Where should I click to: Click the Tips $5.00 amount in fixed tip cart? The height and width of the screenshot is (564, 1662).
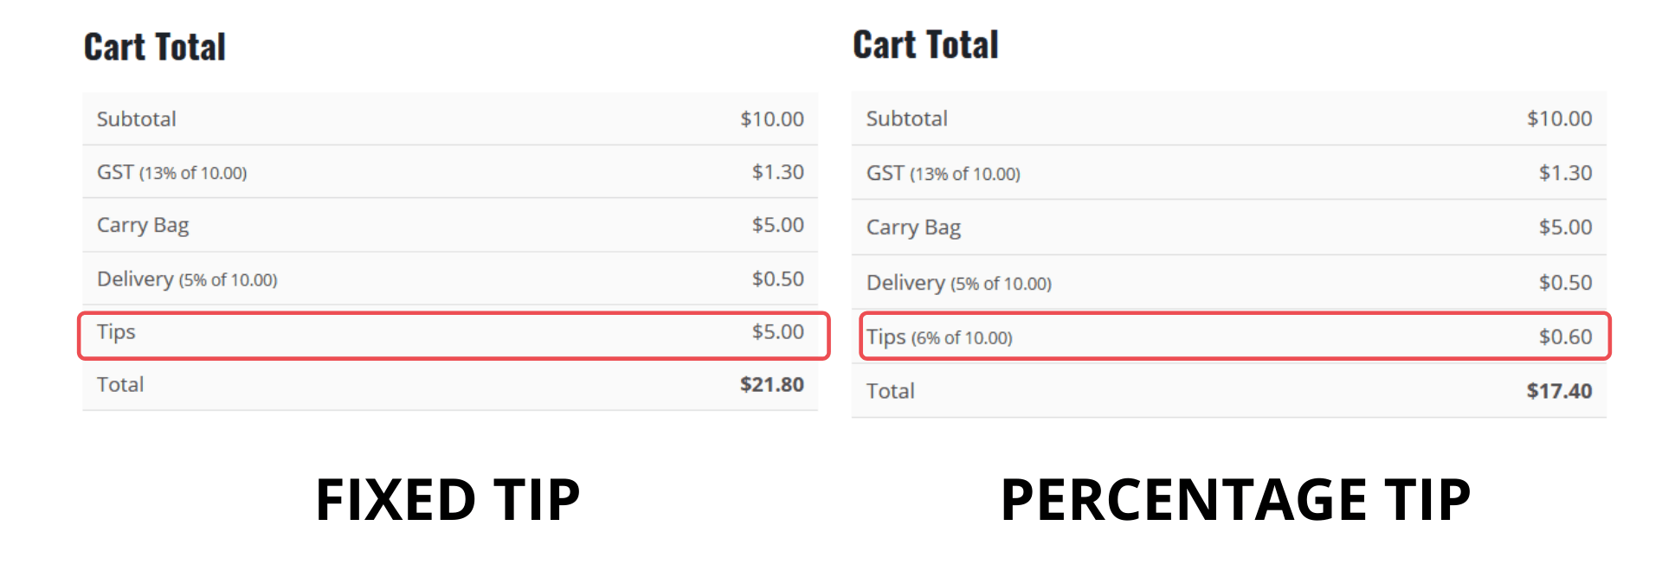777,332
